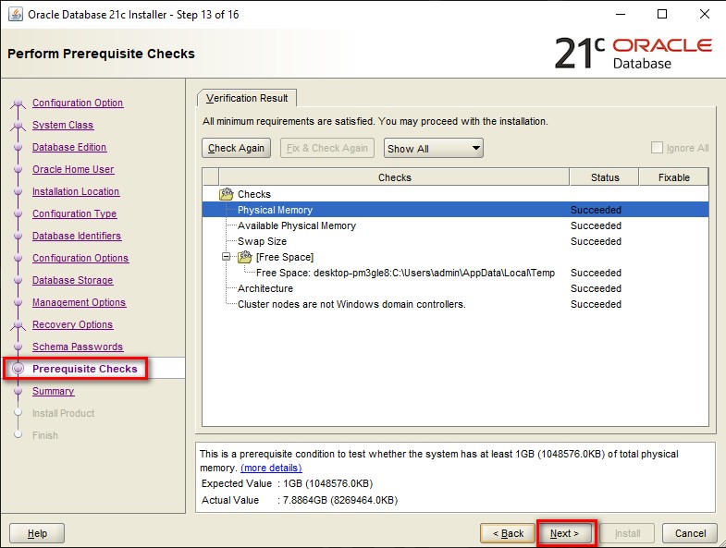Click the Recovery Options step bullet icon
The image size is (726, 548).
(18, 325)
